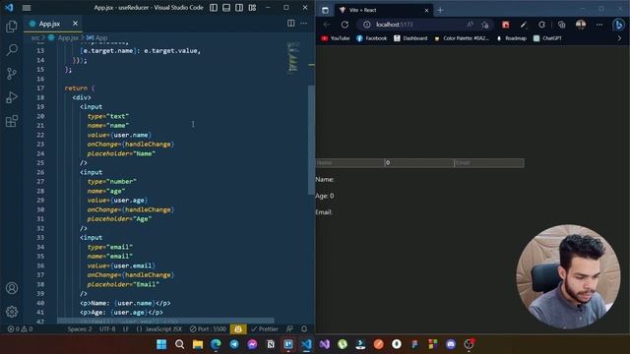Screen dimensions: 630x354
Task: Open browser Collections icon
Action: tap(562, 25)
